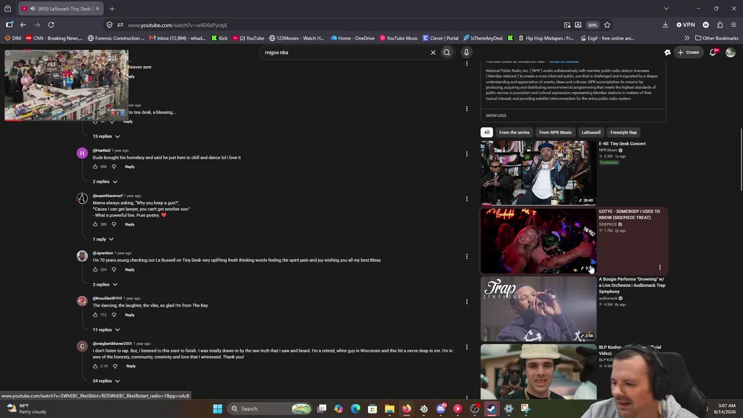This screenshot has width=743, height=418.
Task: Open the browser downloads icon
Action: pyautogui.click(x=665, y=25)
